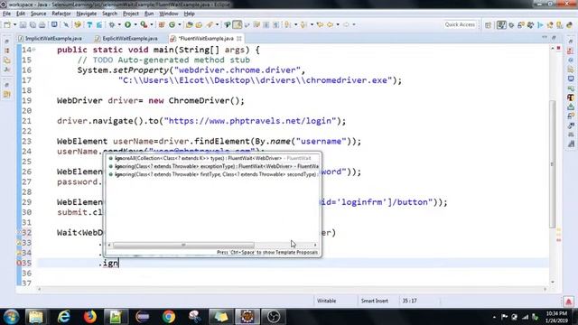
Task: Click the Open Type icon
Action: point(189,24)
